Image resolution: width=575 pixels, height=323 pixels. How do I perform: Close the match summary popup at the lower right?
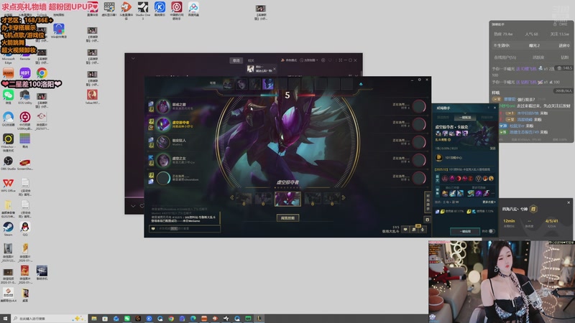tap(569, 202)
